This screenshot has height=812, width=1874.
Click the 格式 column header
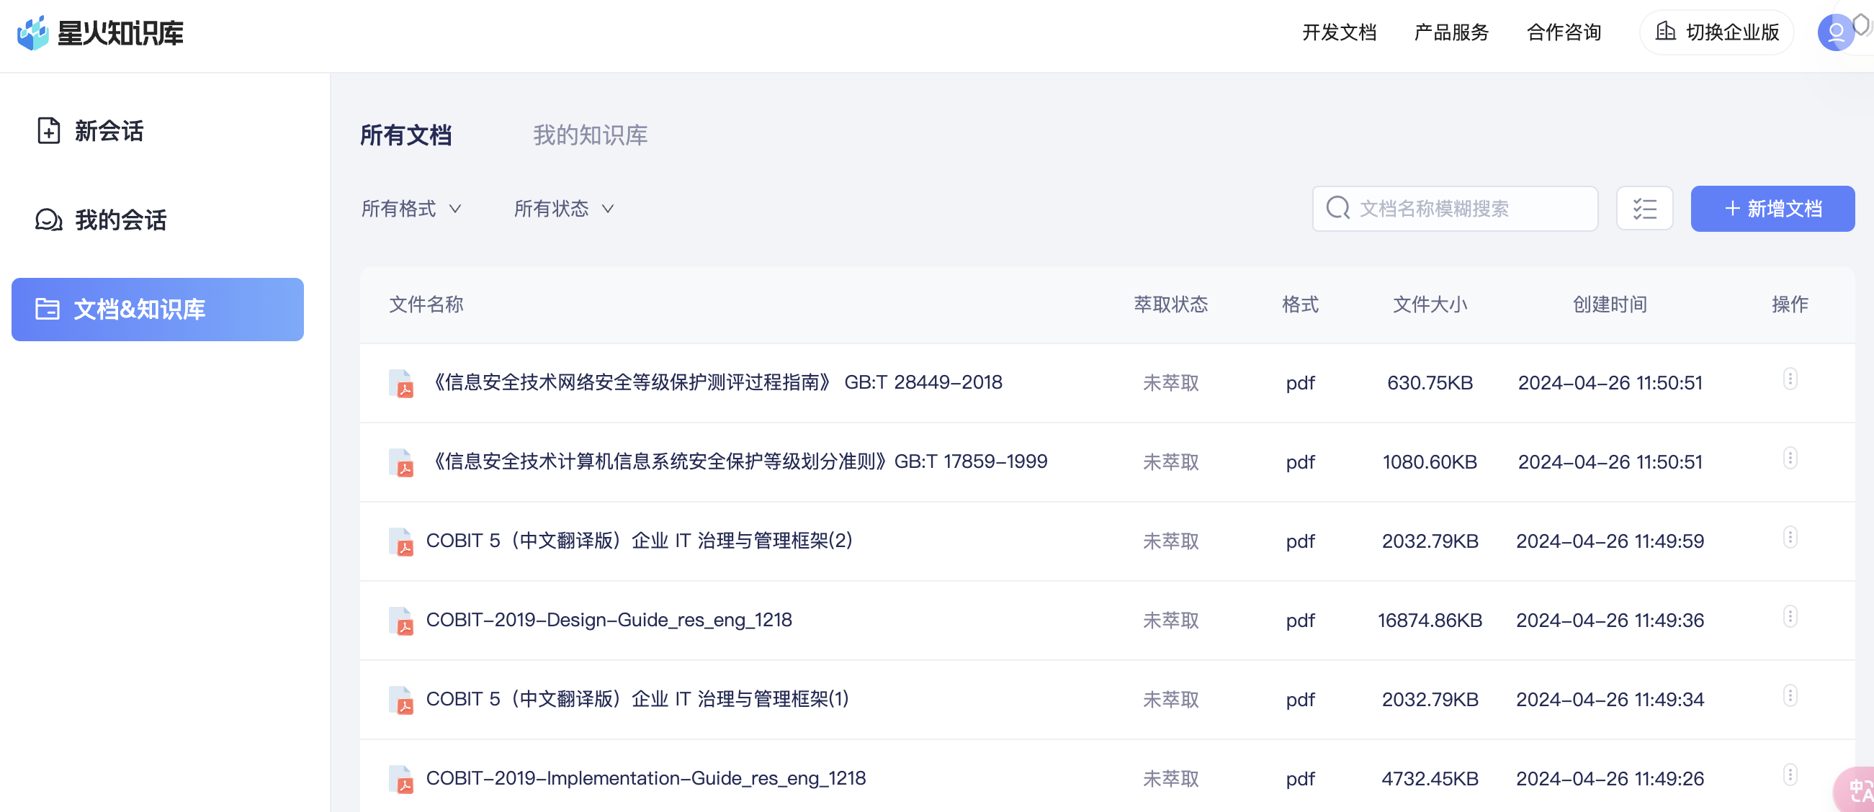tap(1300, 304)
